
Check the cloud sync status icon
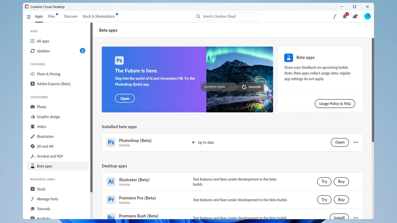pos(355,17)
